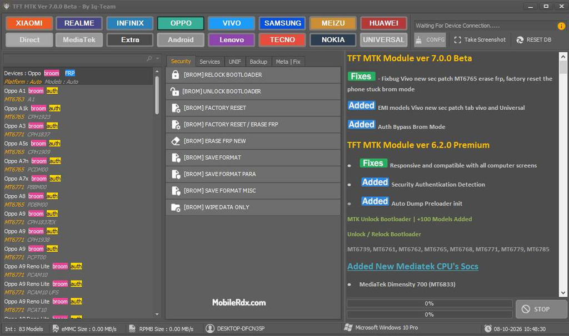
Task: Click the STOP circle icon
Action: [x=526, y=309]
